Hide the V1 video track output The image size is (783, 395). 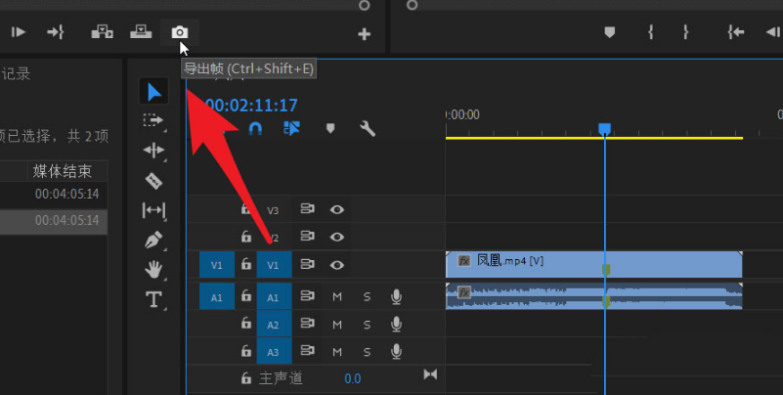click(337, 265)
